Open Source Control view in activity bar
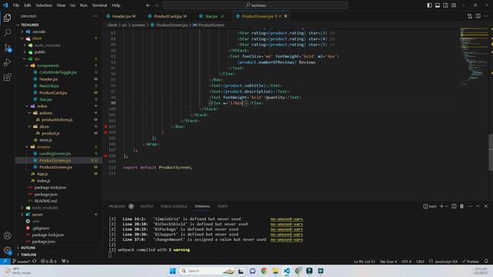This screenshot has width=493, height=277. tap(7, 48)
